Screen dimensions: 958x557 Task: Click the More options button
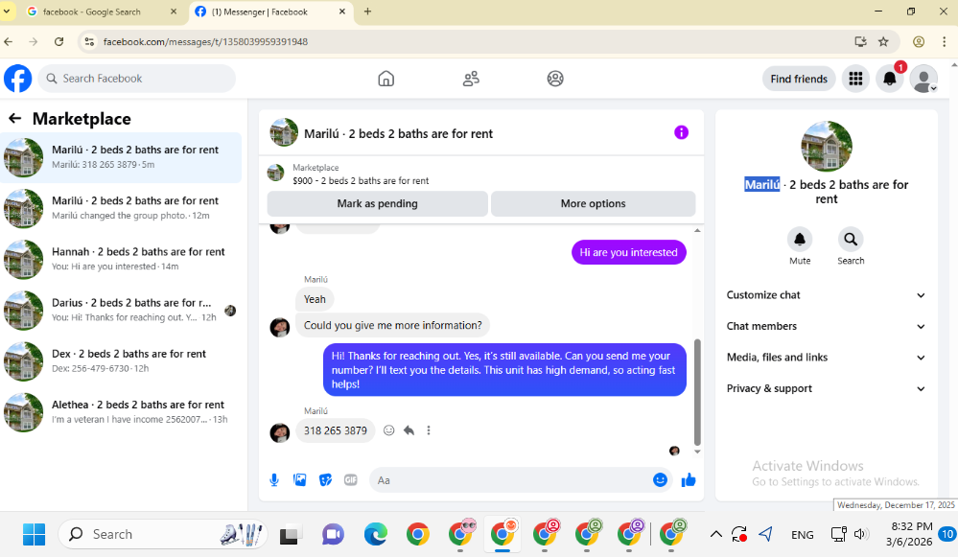click(x=594, y=203)
